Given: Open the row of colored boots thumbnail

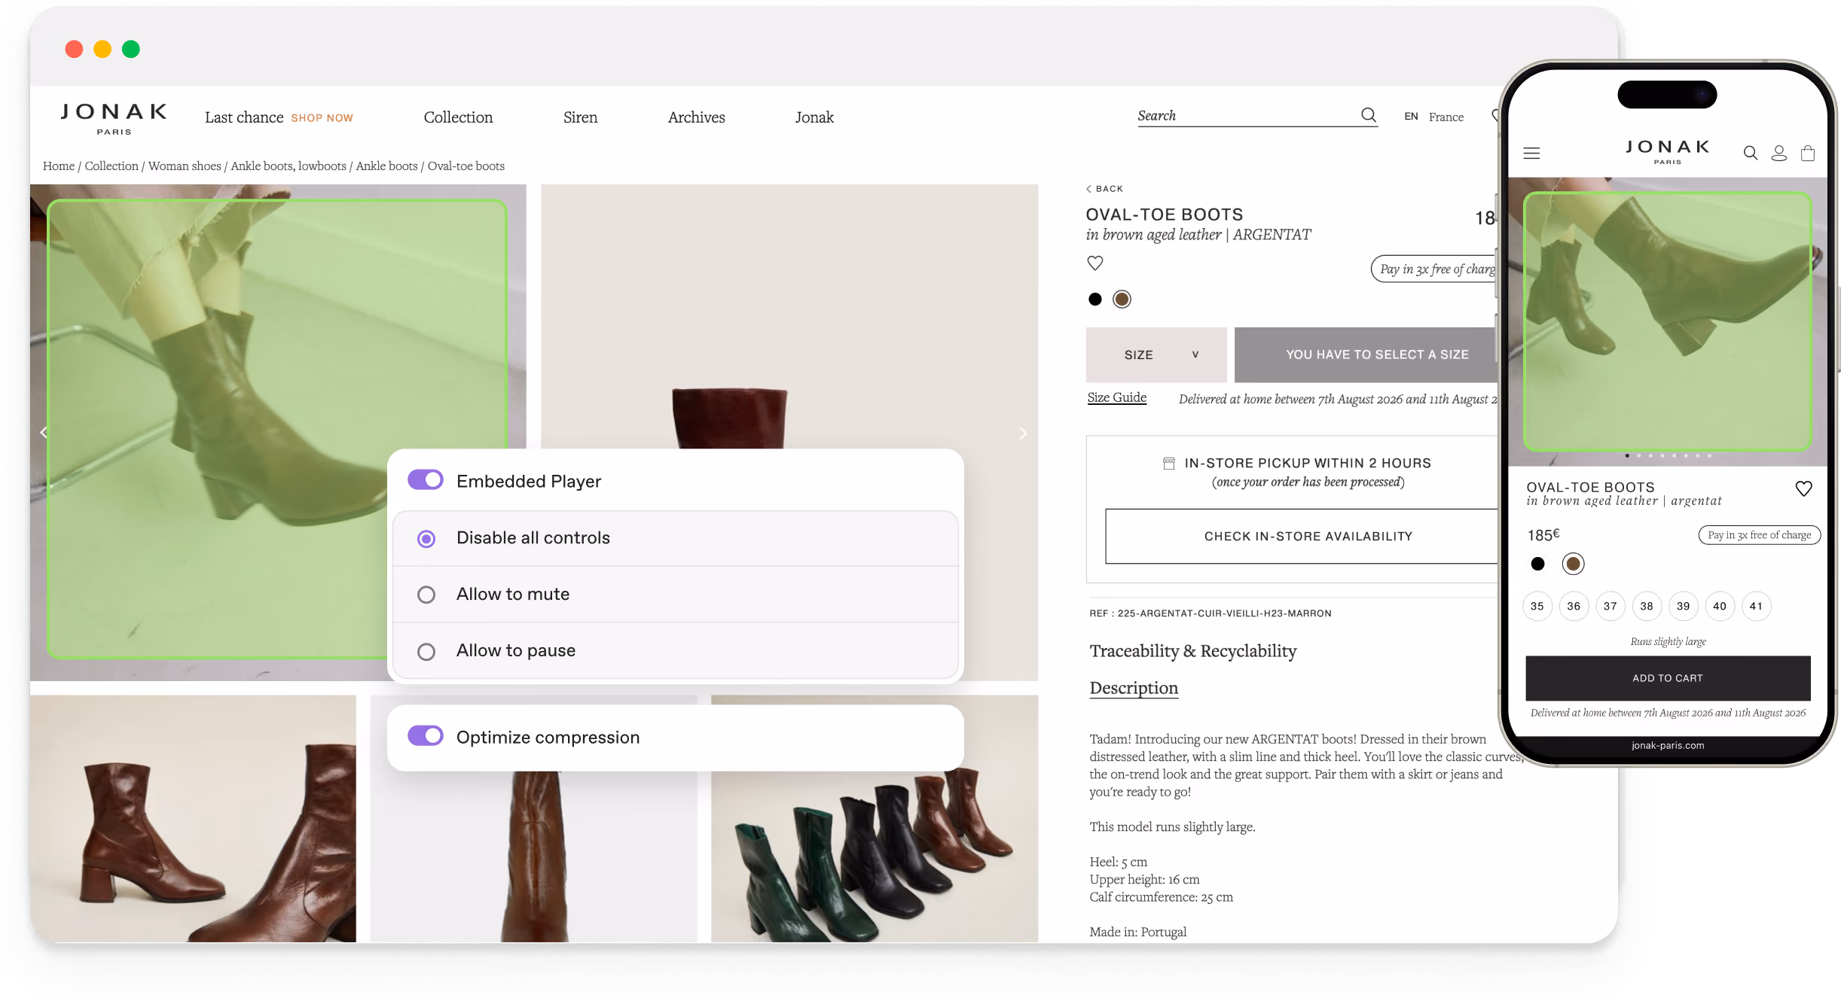Looking at the screenshot, I should click(x=875, y=819).
